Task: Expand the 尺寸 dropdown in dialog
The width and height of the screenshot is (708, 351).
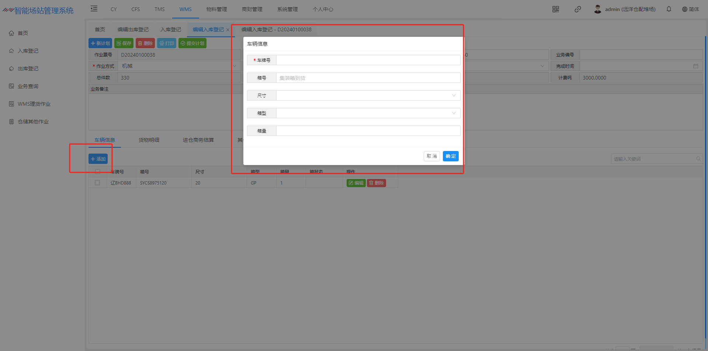Action: point(454,95)
